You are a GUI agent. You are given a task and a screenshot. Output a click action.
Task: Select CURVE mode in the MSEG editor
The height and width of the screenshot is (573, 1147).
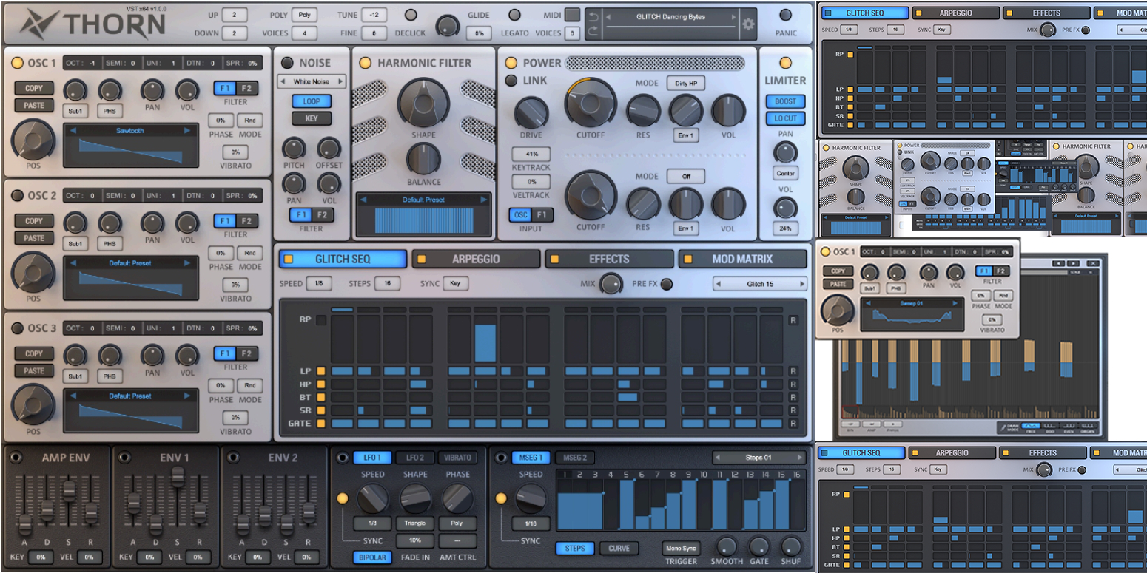tap(619, 549)
